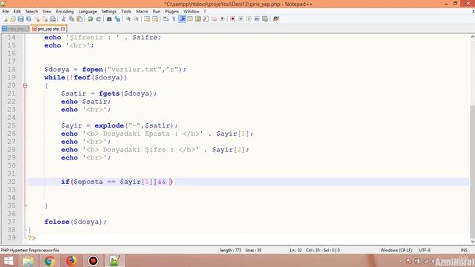Click the Run Macro Multiple Times icon

pyautogui.click(x=257, y=19)
